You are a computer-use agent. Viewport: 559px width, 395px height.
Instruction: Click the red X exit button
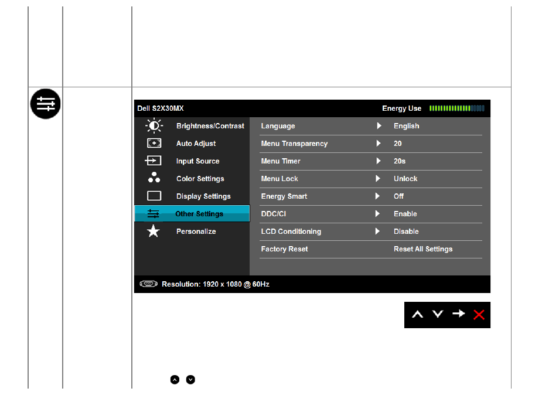click(479, 315)
